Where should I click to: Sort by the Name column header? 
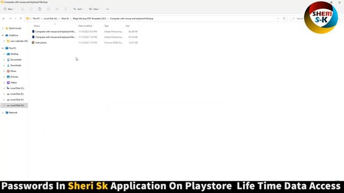pyautogui.click(x=37, y=26)
